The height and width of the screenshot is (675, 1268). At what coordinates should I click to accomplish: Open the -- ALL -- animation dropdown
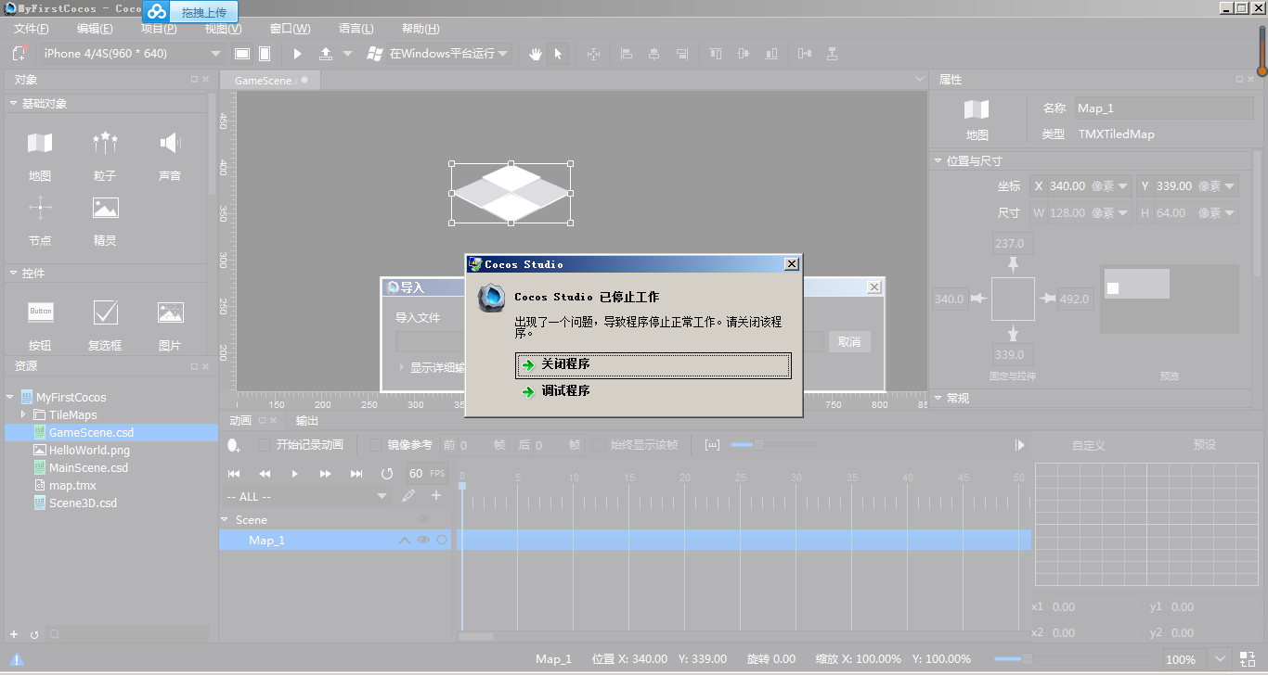click(x=306, y=497)
